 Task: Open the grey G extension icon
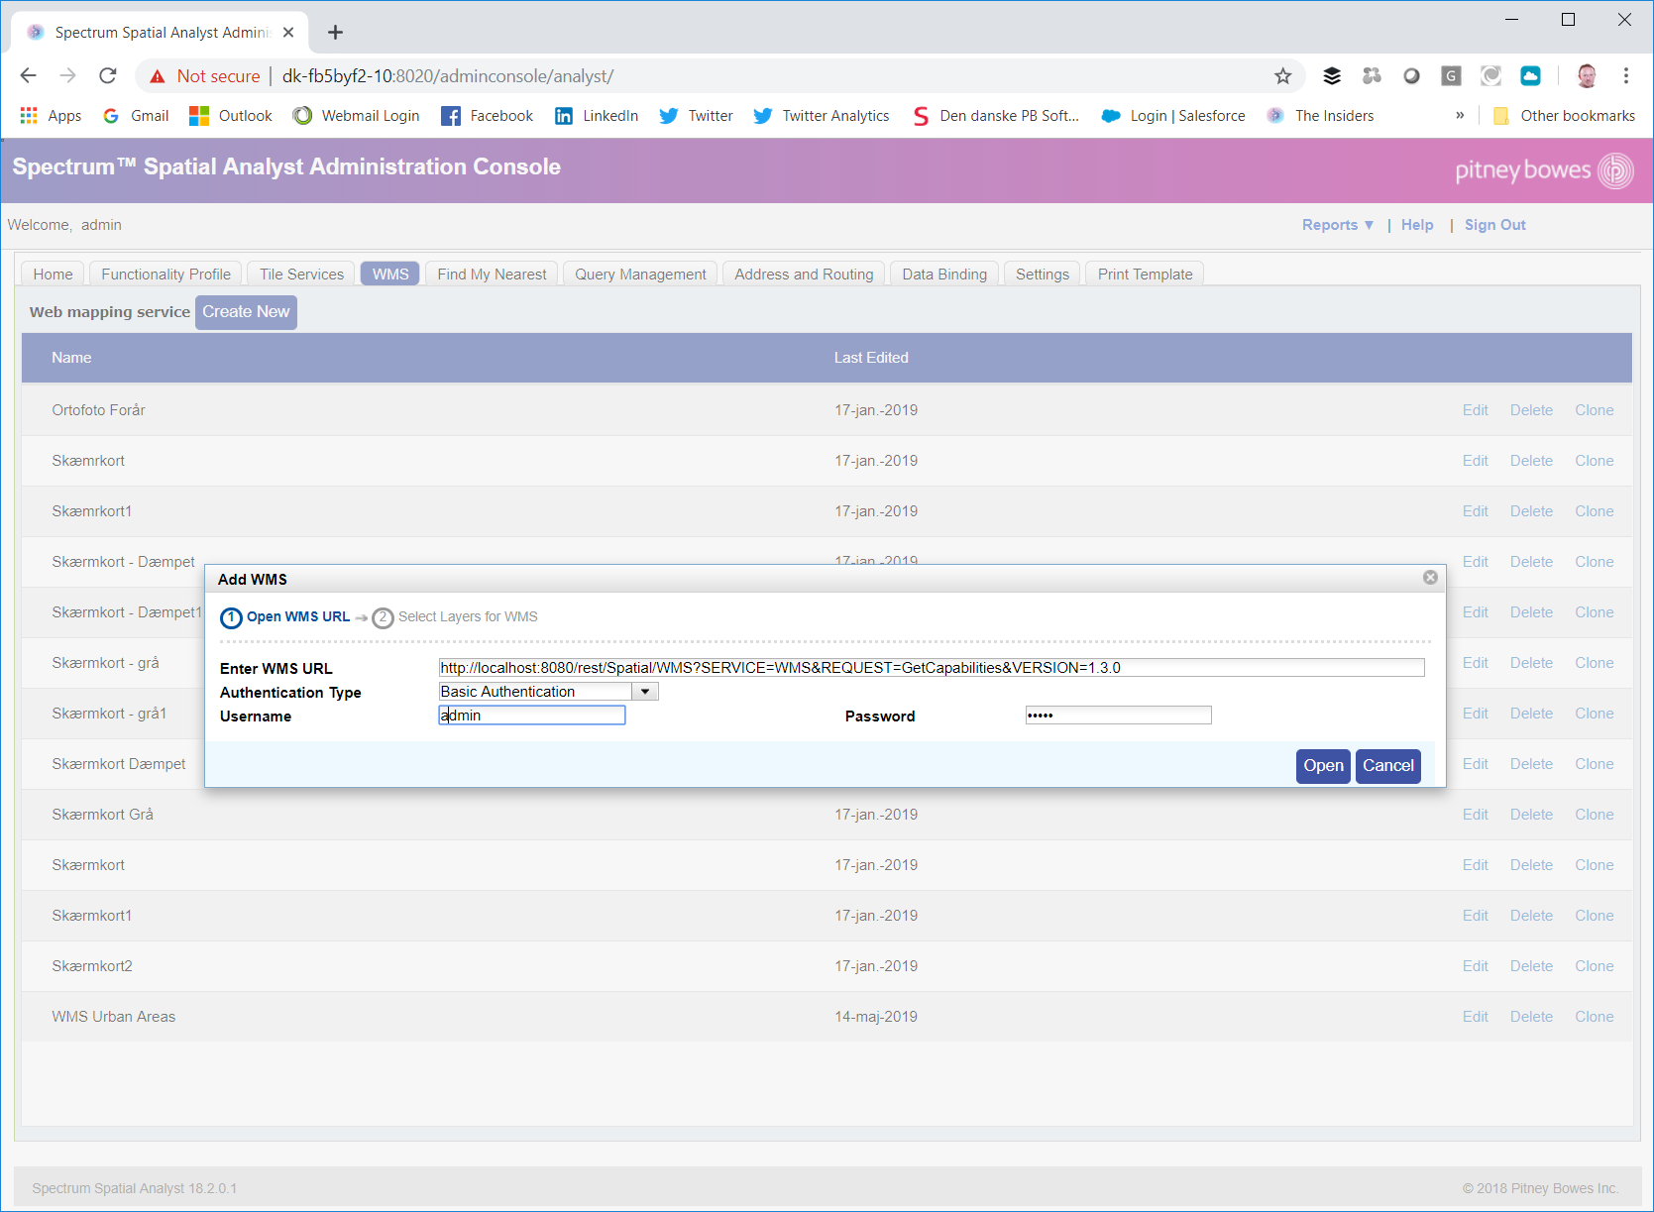pos(1451,75)
